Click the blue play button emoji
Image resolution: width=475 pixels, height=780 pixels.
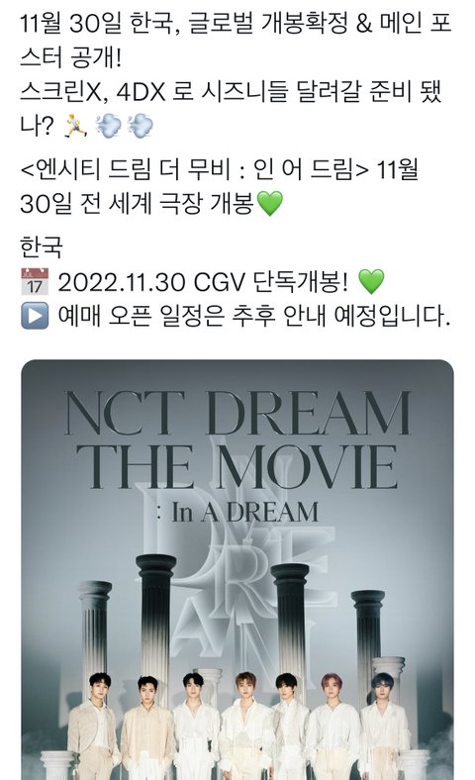pos(35,316)
